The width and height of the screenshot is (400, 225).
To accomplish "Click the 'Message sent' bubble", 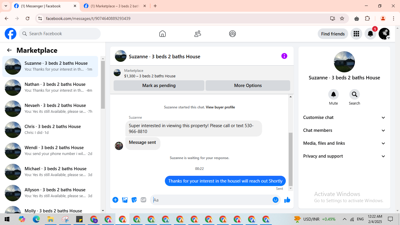I will tap(143, 144).
